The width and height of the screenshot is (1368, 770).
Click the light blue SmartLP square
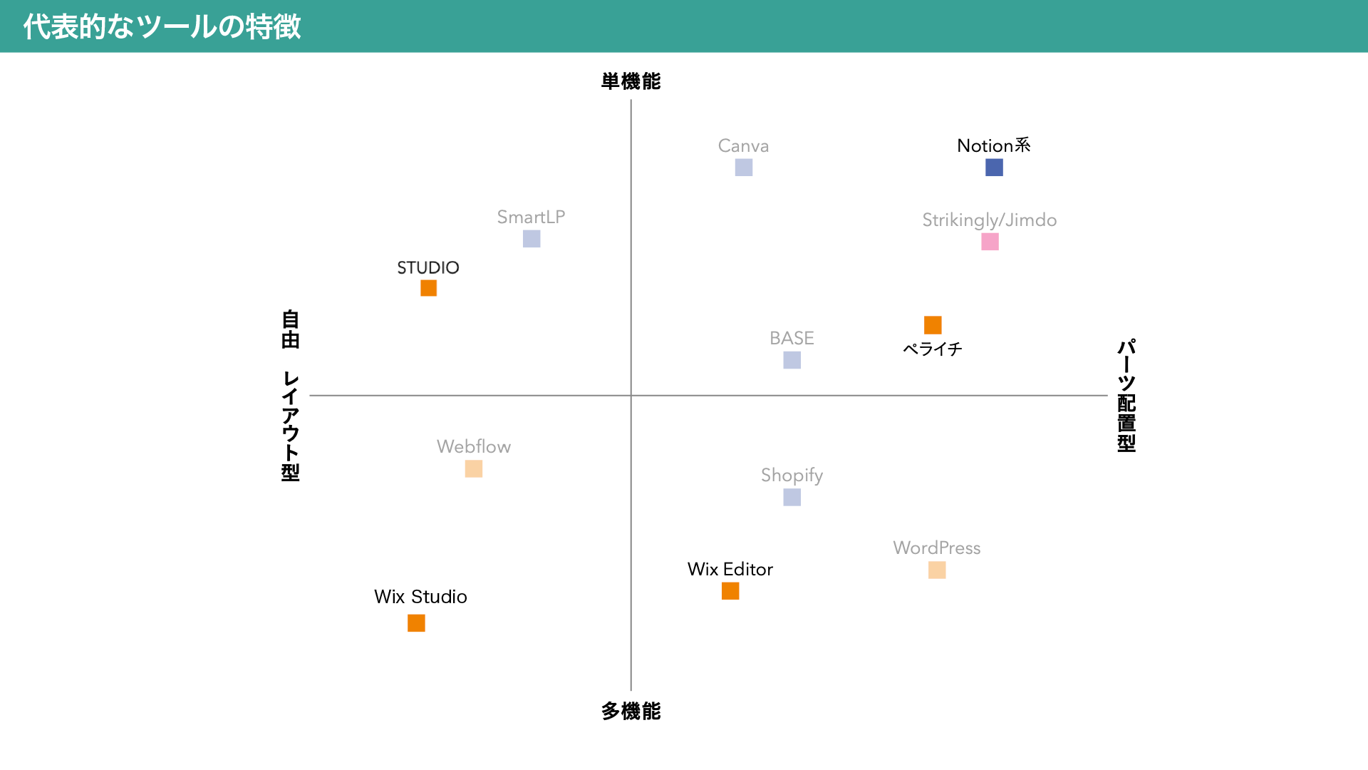coord(532,239)
